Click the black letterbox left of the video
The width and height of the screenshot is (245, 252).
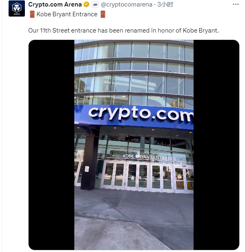[x=51, y=145]
